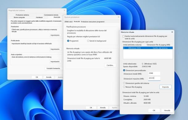Uncheck Gestisci automaticamente dimensioni file di paging
188x120 pixels.
[123, 36]
